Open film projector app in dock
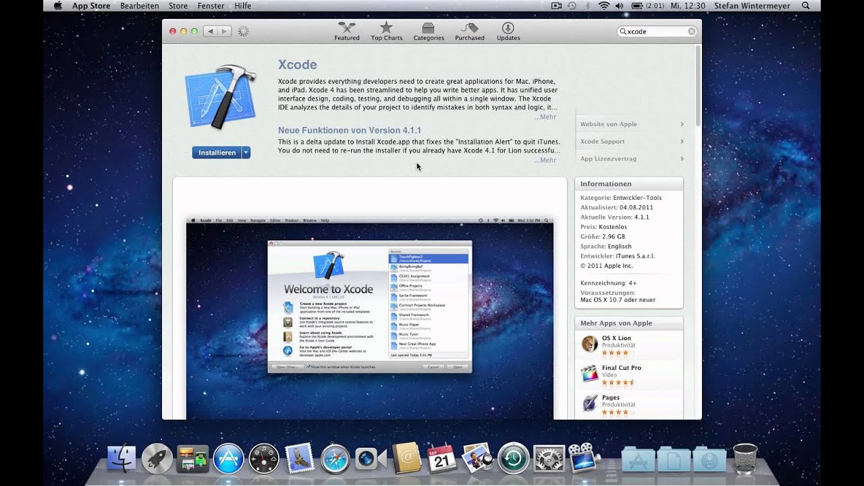This screenshot has width=864, height=486. 585,458
